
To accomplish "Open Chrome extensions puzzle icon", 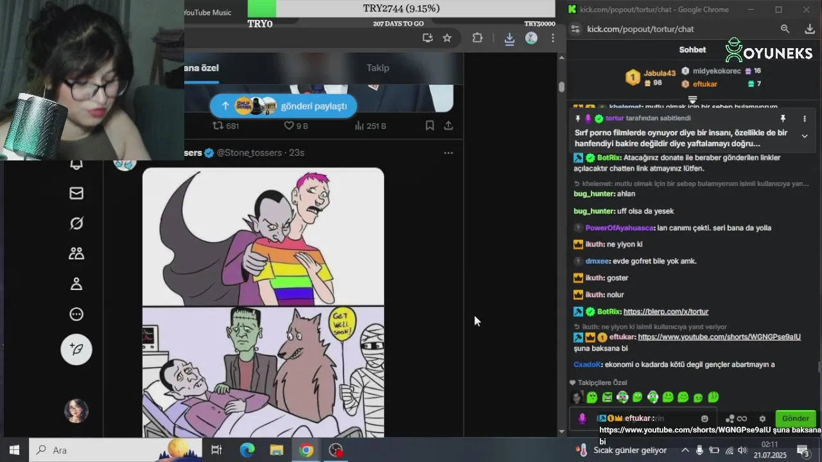I will [477, 38].
